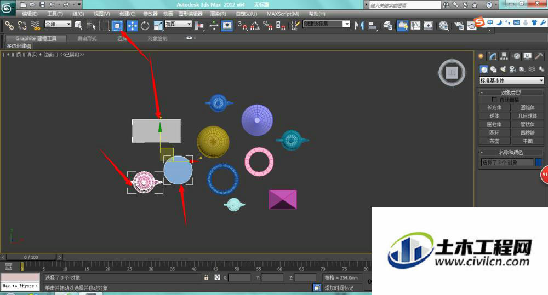Open the Manage Layers icon
548x295 pixels.
point(387,26)
